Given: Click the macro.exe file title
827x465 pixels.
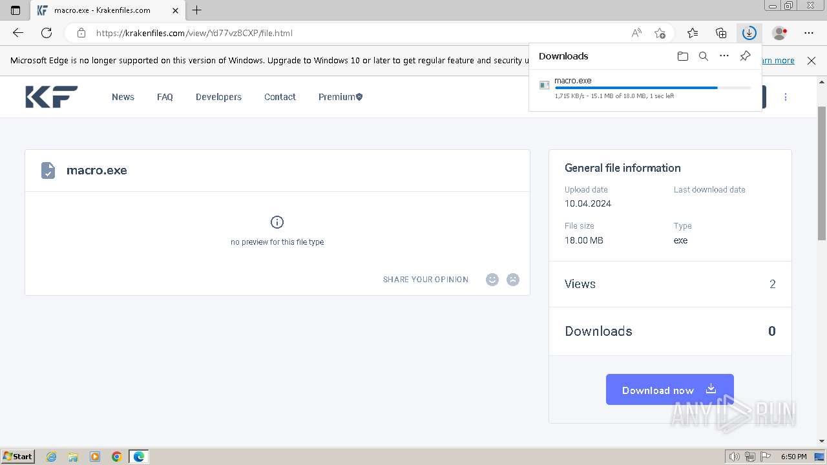Looking at the screenshot, I should pyautogui.click(x=97, y=170).
